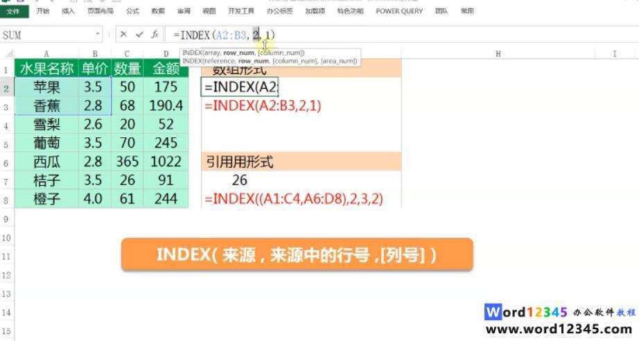Switch to the 开始 ribbon tab
The image size is (639, 341).
43,11
